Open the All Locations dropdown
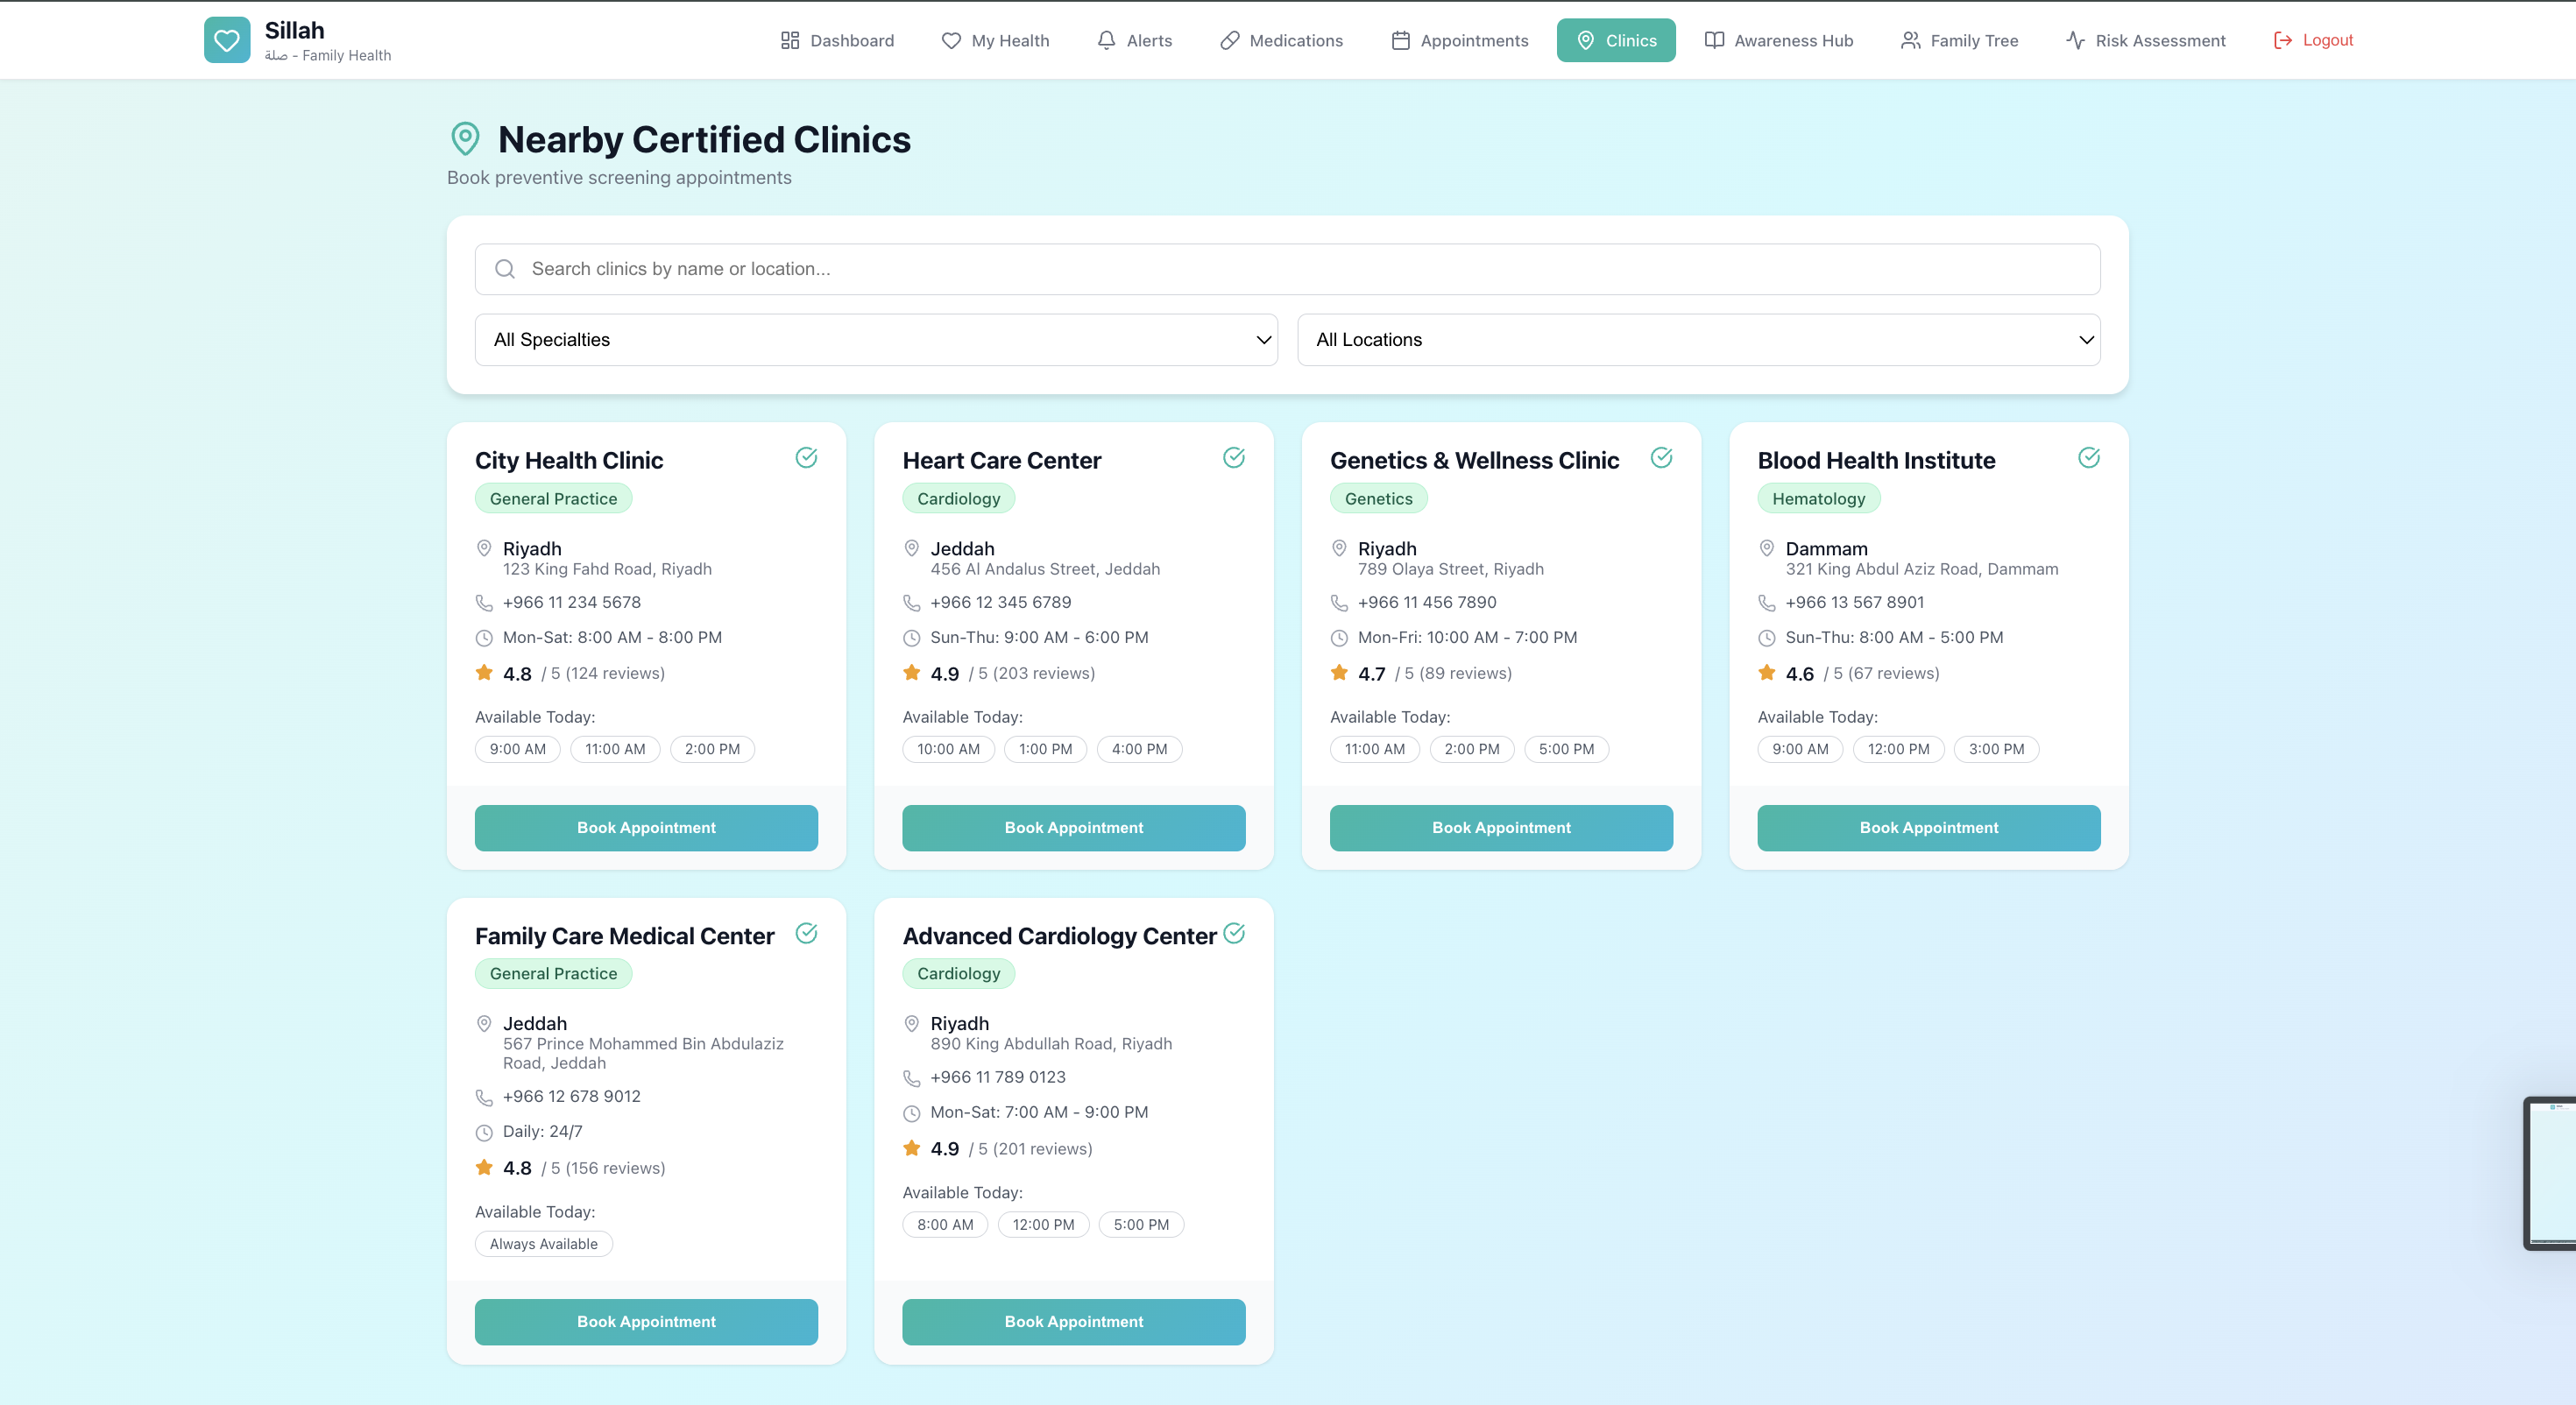The height and width of the screenshot is (1405, 2576). [1698, 340]
